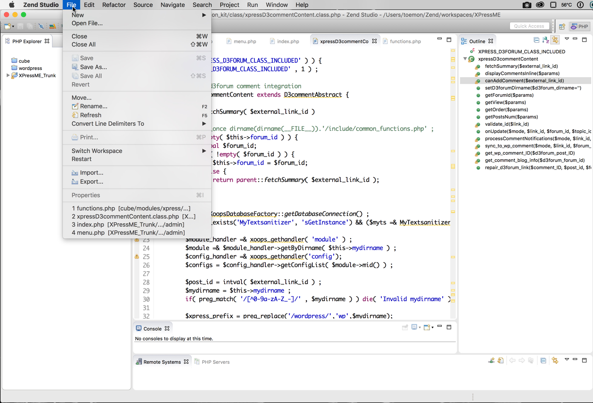Image resolution: width=593 pixels, height=403 pixels.
Task: Open the Edit menu in menu bar
Action: [x=89, y=5]
